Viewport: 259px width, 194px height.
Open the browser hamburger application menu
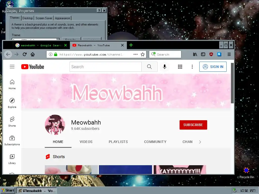point(229,54)
